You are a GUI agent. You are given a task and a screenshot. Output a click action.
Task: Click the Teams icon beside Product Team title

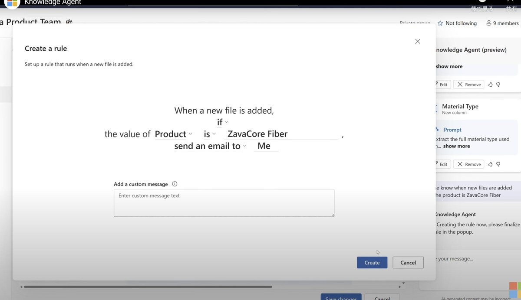pos(69,22)
